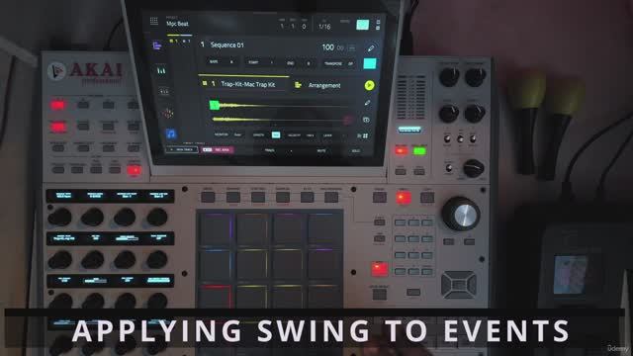Tap the Mpc Beat project name
This screenshot has height=356, width=633.
pos(177,24)
